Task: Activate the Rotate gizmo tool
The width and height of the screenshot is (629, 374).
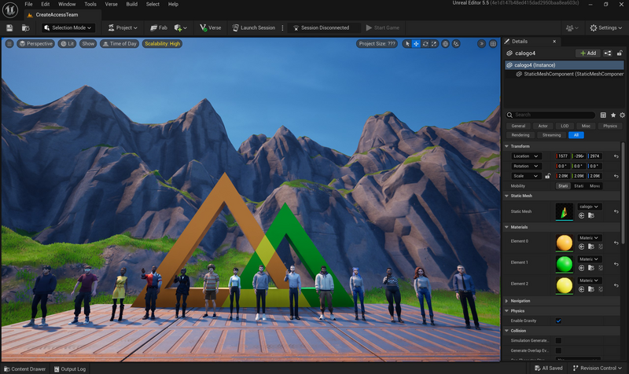Action: click(425, 44)
